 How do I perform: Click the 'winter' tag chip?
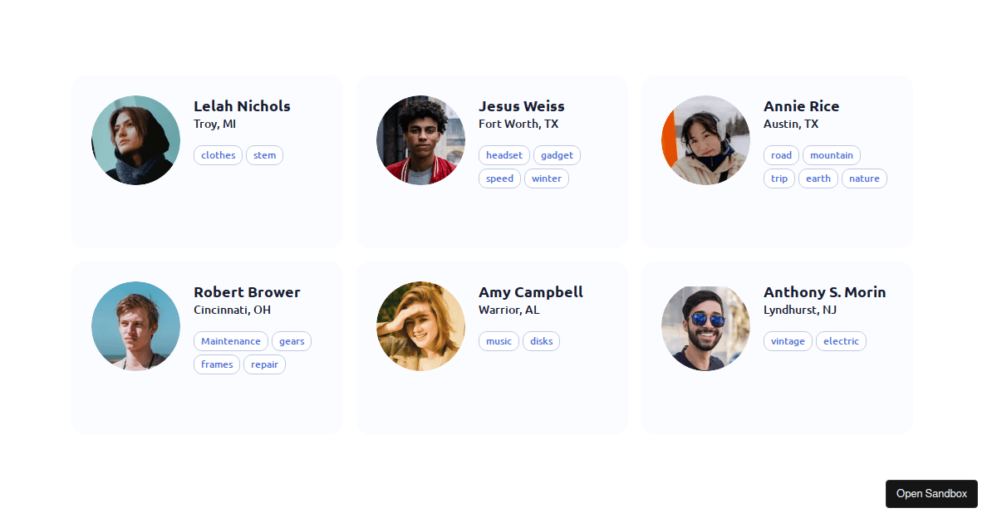[546, 178]
